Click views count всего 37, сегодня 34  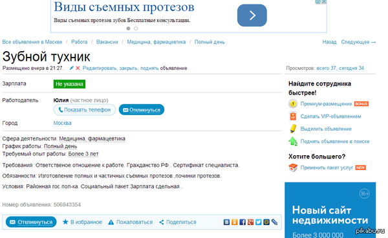coord(340,69)
